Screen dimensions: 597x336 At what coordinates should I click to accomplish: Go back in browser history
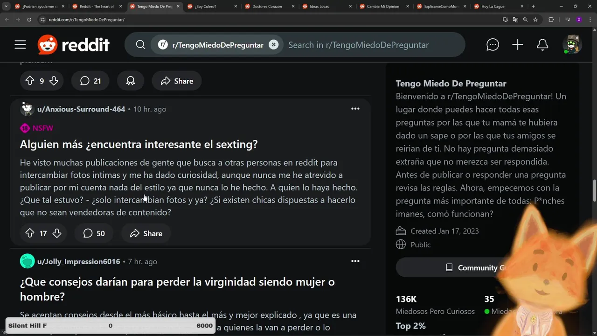pyautogui.click(x=7, y=20)
